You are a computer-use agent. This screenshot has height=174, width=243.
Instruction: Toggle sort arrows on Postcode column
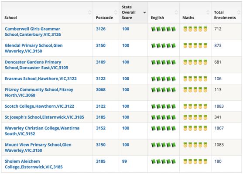pyautogui.click(x=116, y=12)
